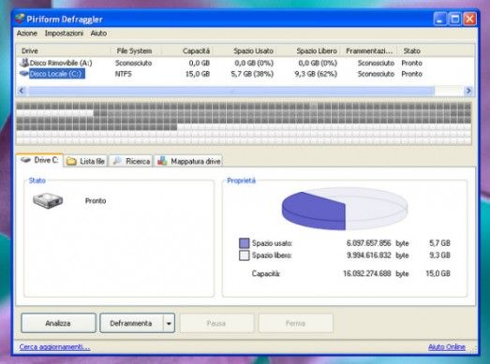Open the Azione menu
The image size is (490, 364).
click(x=27, y=33)
